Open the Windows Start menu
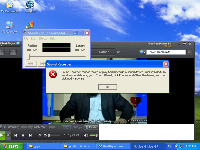The image size is (200, 150). pos(12,146)
